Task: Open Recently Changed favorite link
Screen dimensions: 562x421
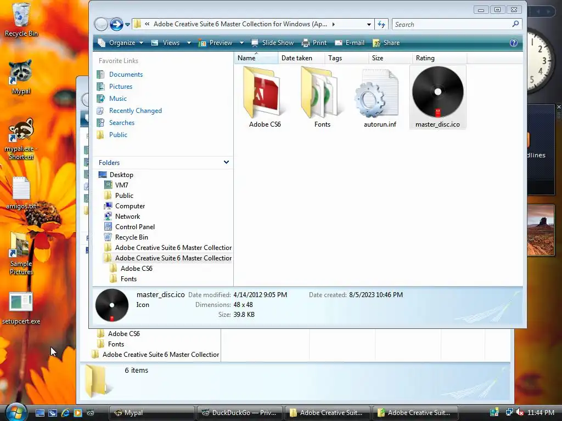Action: coord(135,111)
